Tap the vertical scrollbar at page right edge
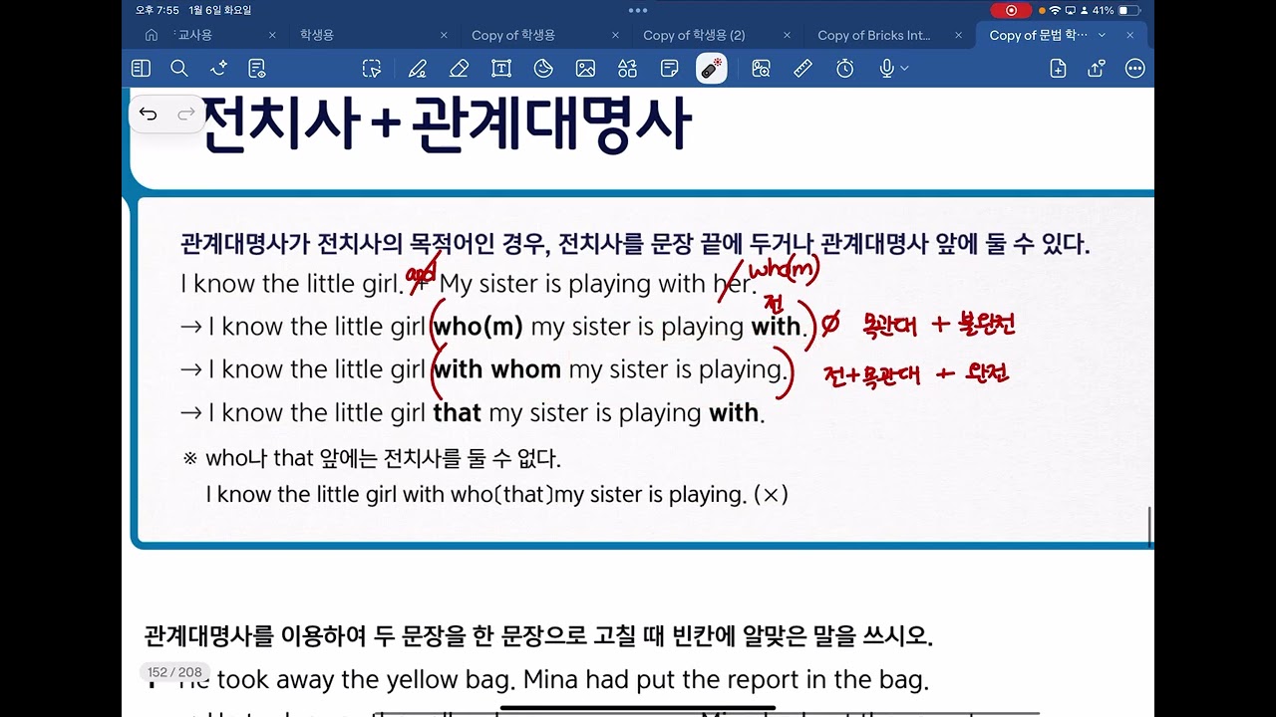The width and height of the screenshot is (1276, 717). (x=1150, y=526)
